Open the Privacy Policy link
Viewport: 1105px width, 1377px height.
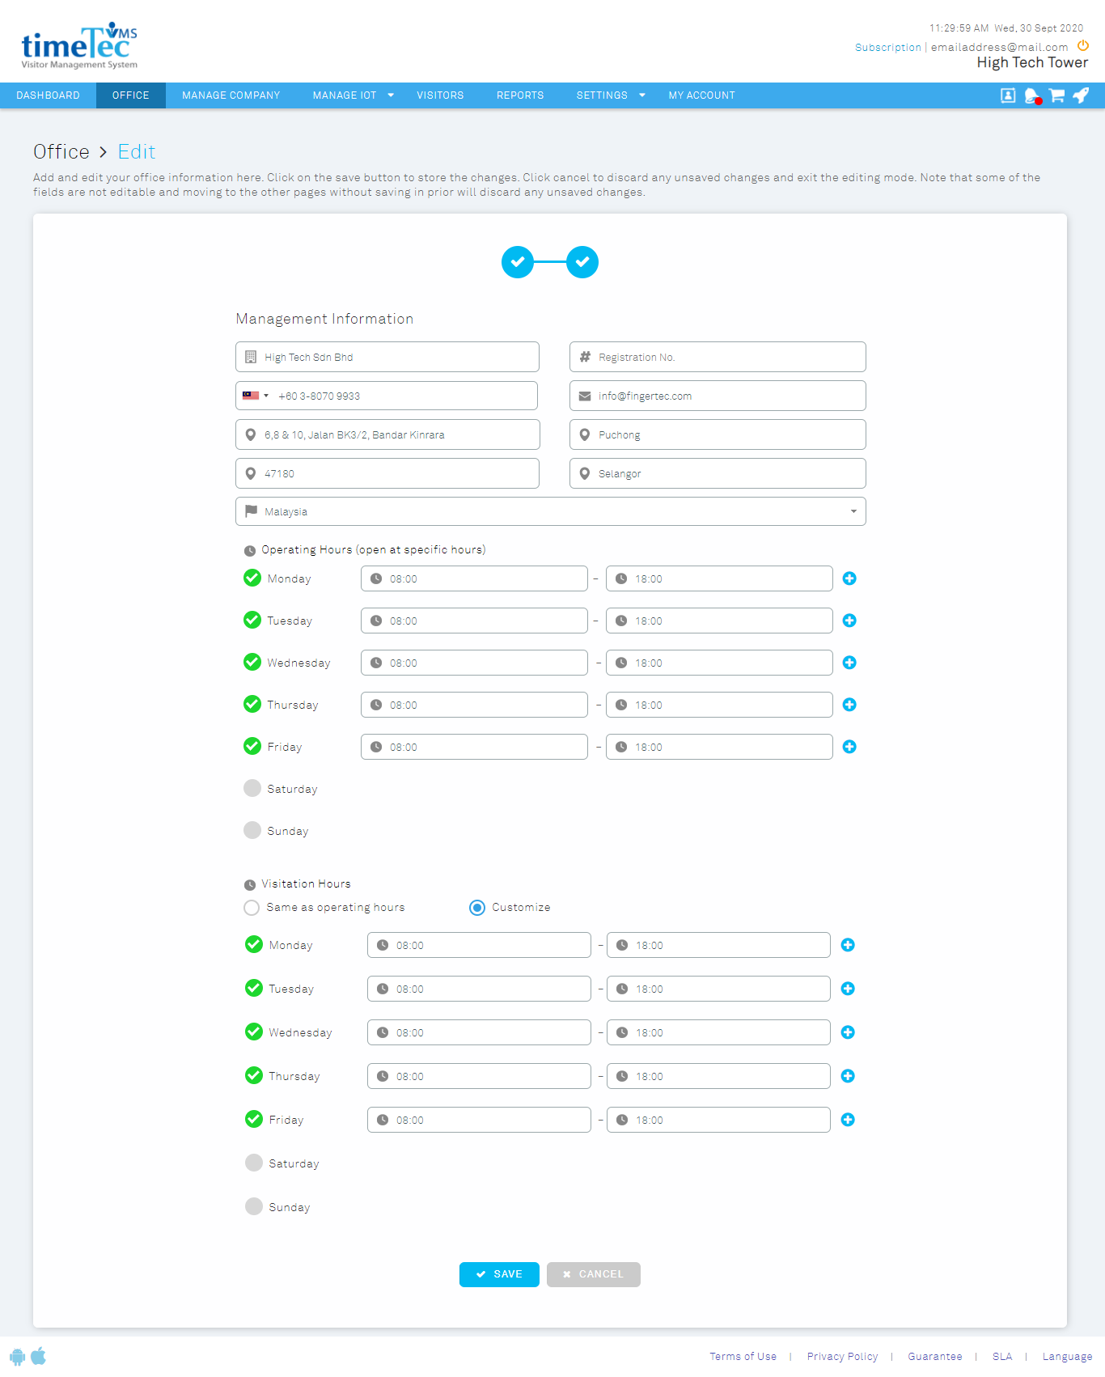click(842, 1357)
